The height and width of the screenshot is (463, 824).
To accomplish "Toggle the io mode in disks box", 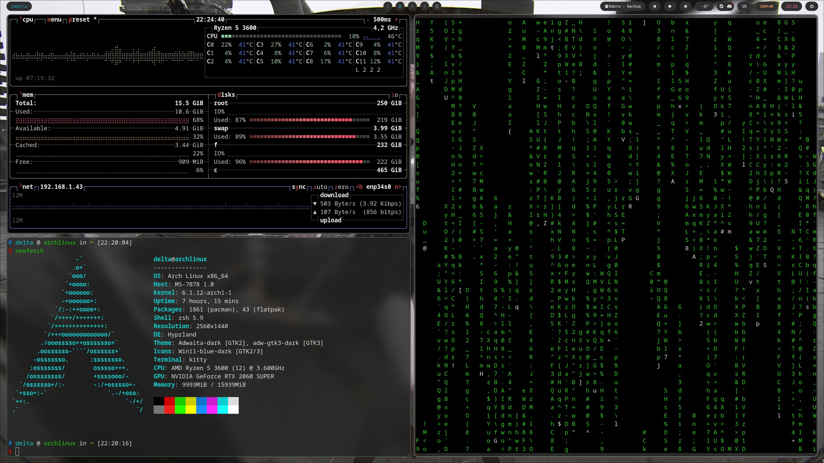I will [395, 95].
